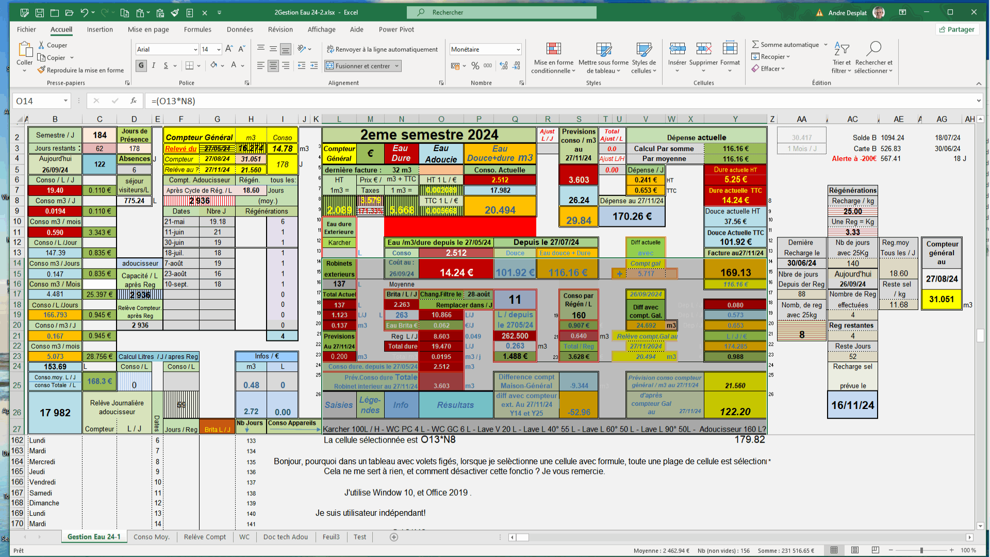Toggle center horizontal alignment
The image size is (990, 557).
273,65
